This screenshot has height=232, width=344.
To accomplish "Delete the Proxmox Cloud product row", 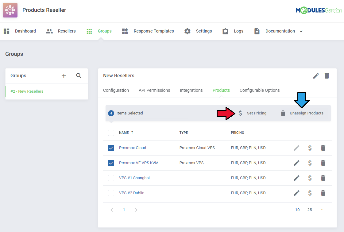I will coord(323,148).
